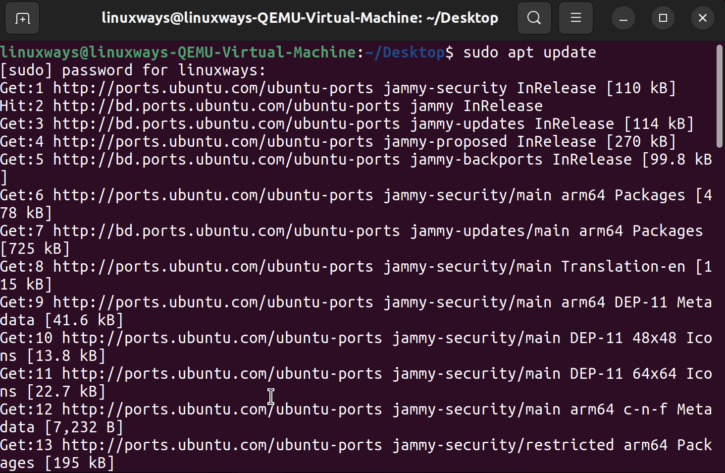The height and width of the screenshot is (473, 725).
Task: Minimize the terminal window
Action: (623, 18)
